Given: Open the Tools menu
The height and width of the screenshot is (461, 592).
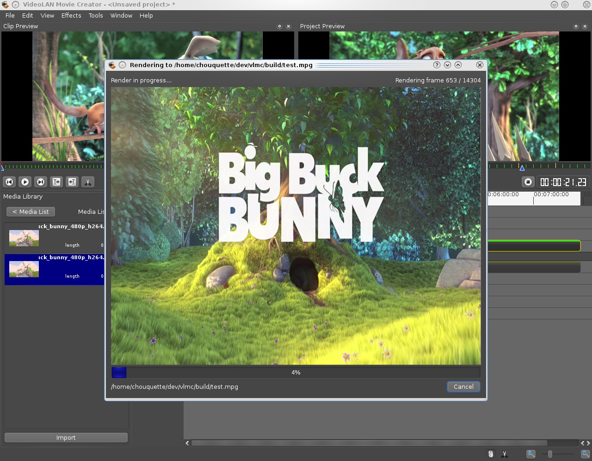Looking at the screenshot, I should coord(96,15).
